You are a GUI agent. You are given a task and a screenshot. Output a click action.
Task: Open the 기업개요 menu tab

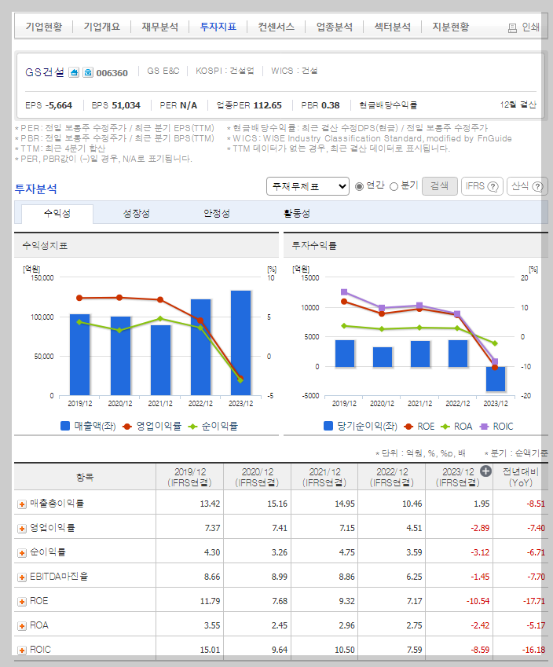tap(101, 27)
